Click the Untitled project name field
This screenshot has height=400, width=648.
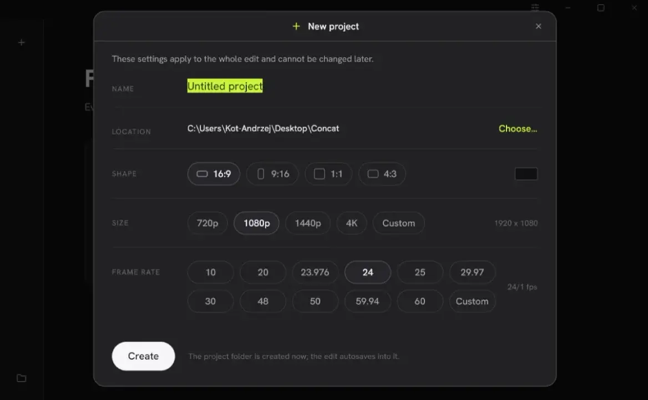[x=225, y=86]
